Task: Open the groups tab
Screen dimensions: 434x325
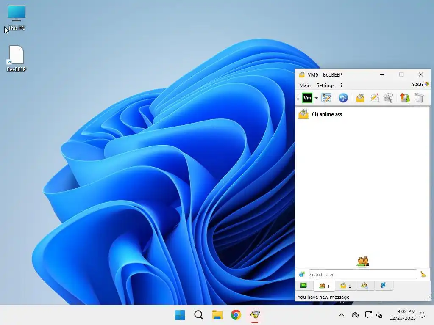Action: (364, 286)
